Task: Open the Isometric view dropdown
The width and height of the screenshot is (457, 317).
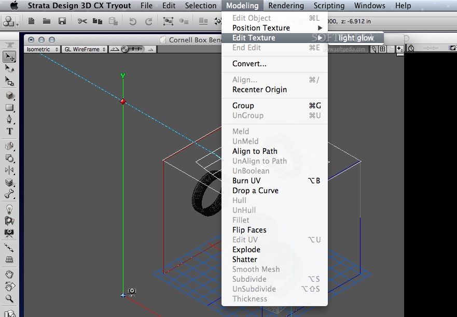Action: [42, 49]
